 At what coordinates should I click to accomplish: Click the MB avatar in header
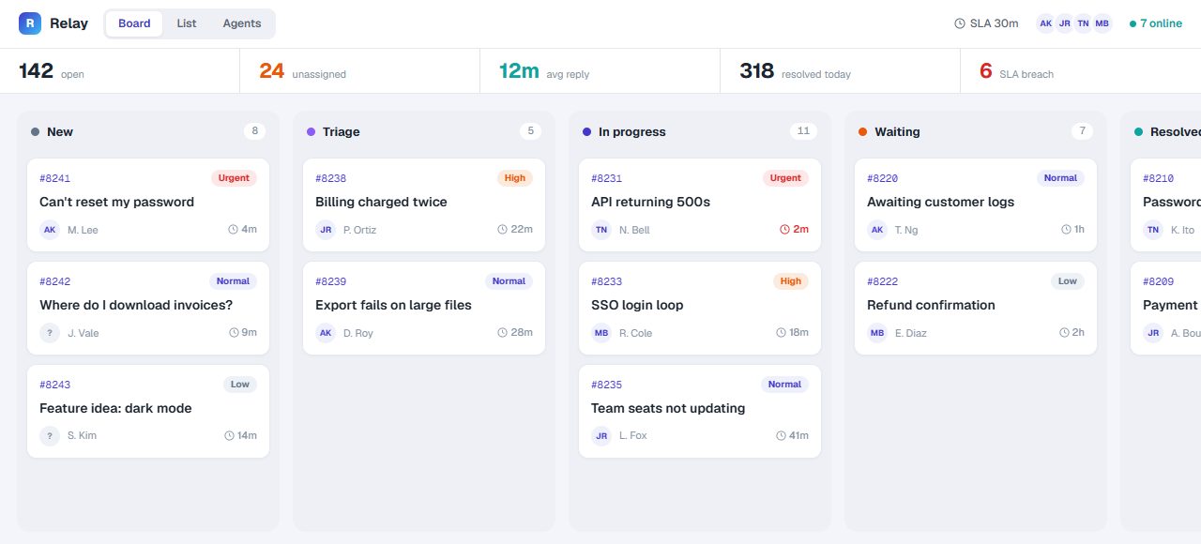(1102, 23)
